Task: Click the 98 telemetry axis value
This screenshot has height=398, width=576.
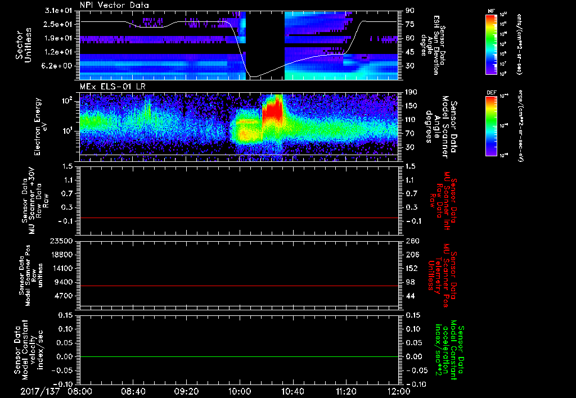Action: pos(410,282)
